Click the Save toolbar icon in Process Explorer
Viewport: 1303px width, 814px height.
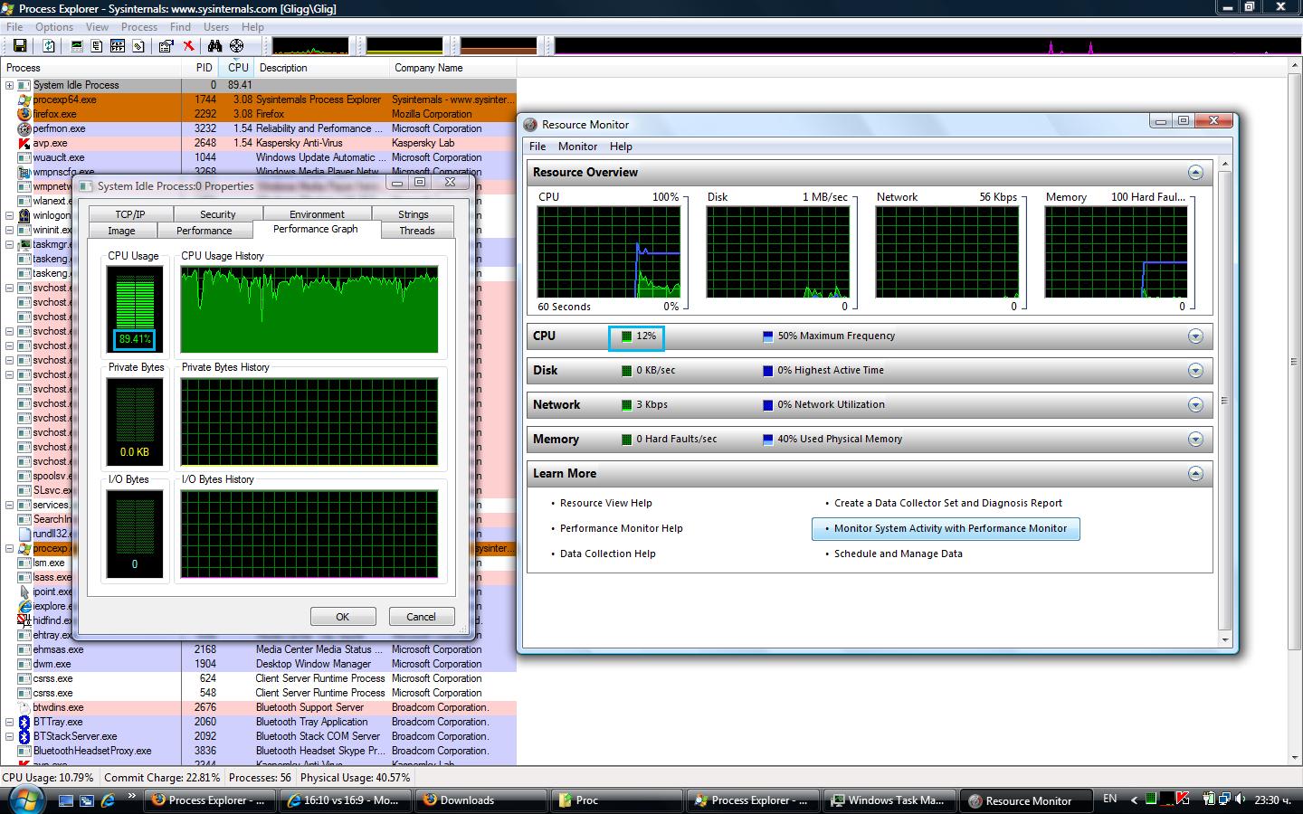tap(19, 45)
